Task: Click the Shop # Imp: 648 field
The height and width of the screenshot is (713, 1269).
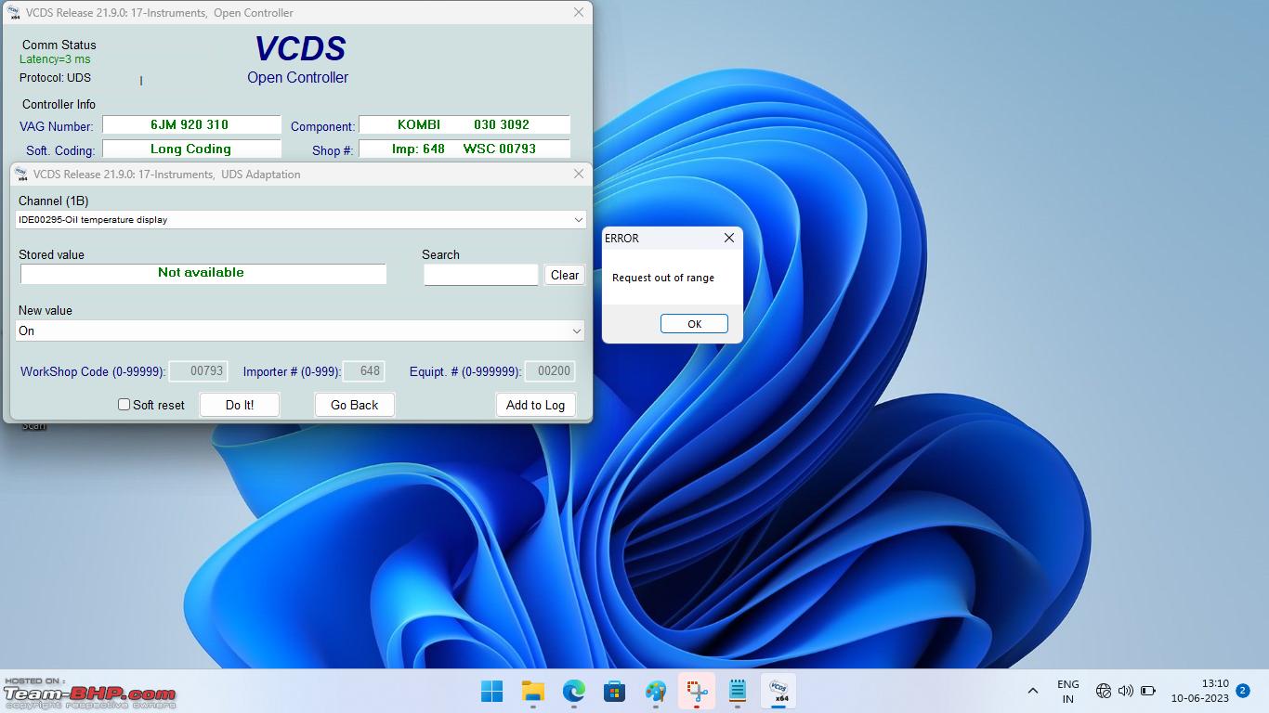Action: pyautogui.click(x=464, y=149)
